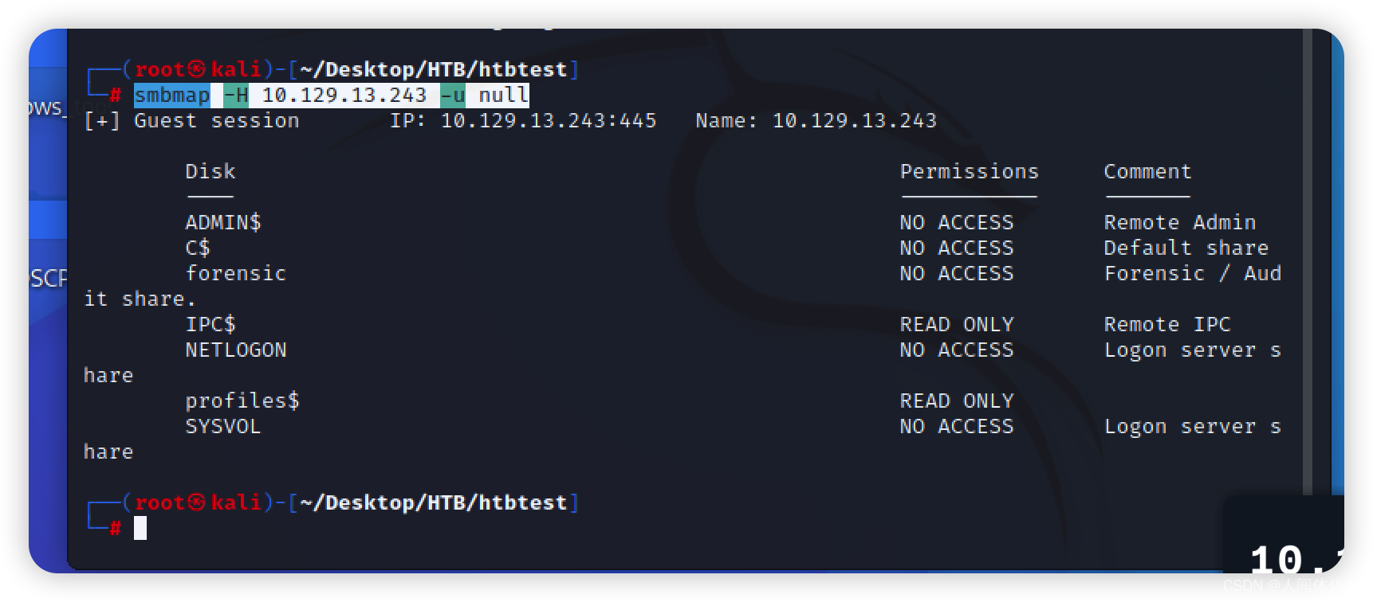Click the forensic share name
The height and width of the screenshot is (602, 1373).
235,273
